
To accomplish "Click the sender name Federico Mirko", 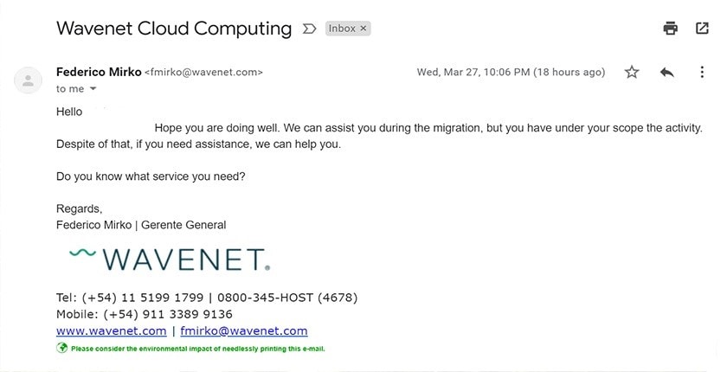I will point(99,73).
